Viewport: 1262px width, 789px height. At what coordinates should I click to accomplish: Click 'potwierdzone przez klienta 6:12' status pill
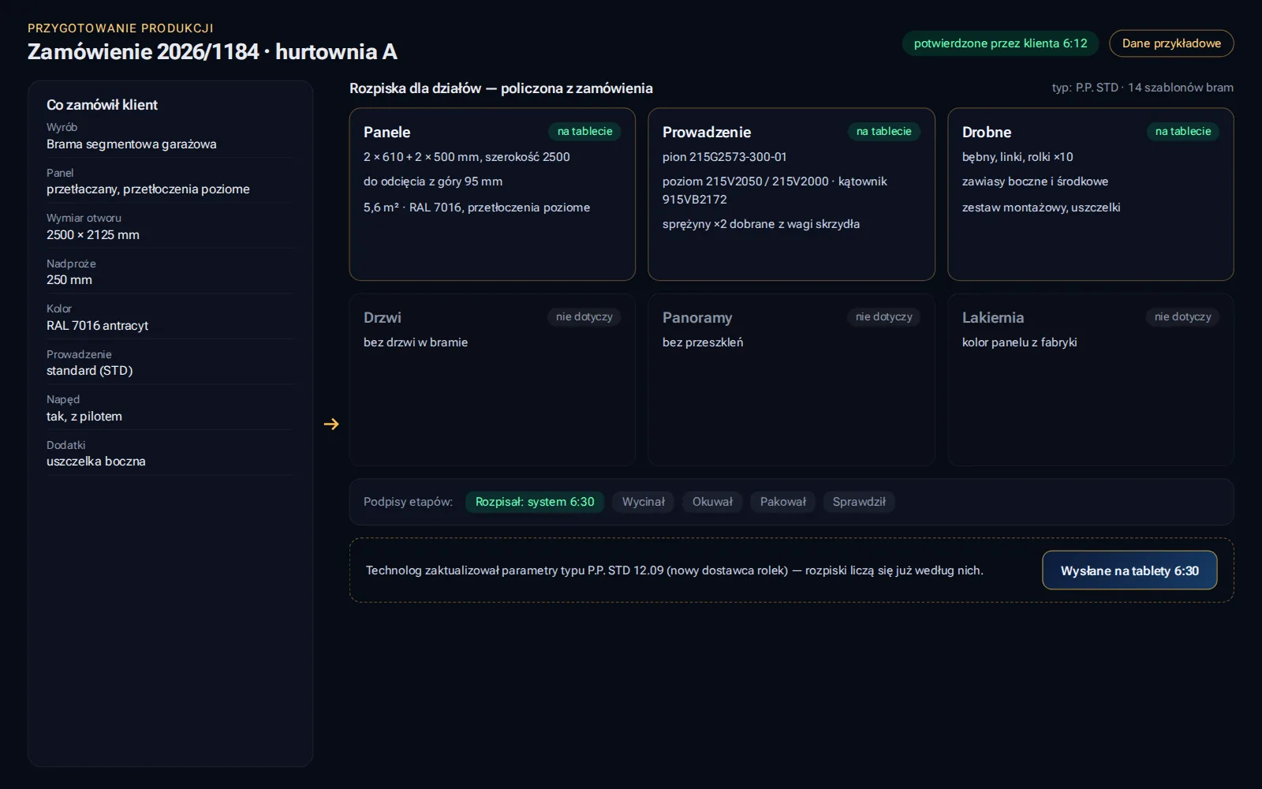pyautogui.click(x=1000, y=43)
